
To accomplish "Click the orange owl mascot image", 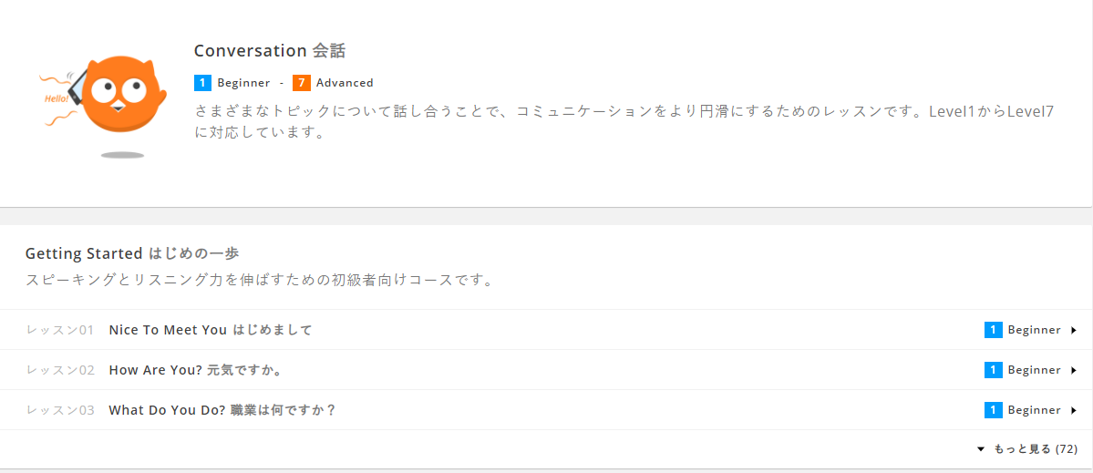I will (117, 98).
